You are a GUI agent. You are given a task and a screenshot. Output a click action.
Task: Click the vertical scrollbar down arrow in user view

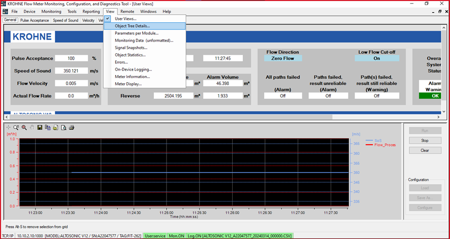(x=444, y=112)
